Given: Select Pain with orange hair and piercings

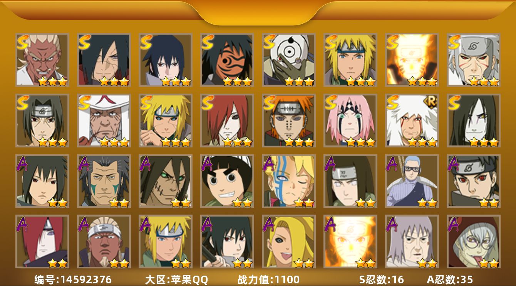Looking at the screenshot, I should tap(288, 121).
